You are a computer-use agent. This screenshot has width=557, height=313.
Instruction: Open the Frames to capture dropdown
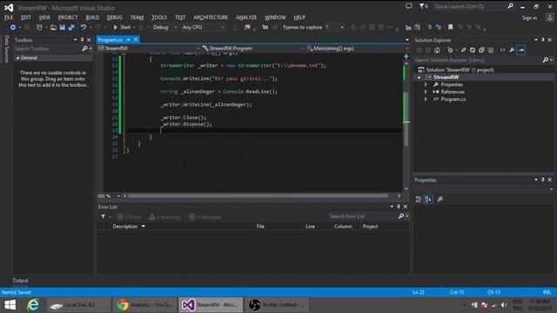(334, 27)
